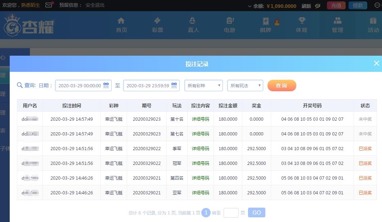
Task: Close the 投注记录 dialog
Action: point(376,64)
